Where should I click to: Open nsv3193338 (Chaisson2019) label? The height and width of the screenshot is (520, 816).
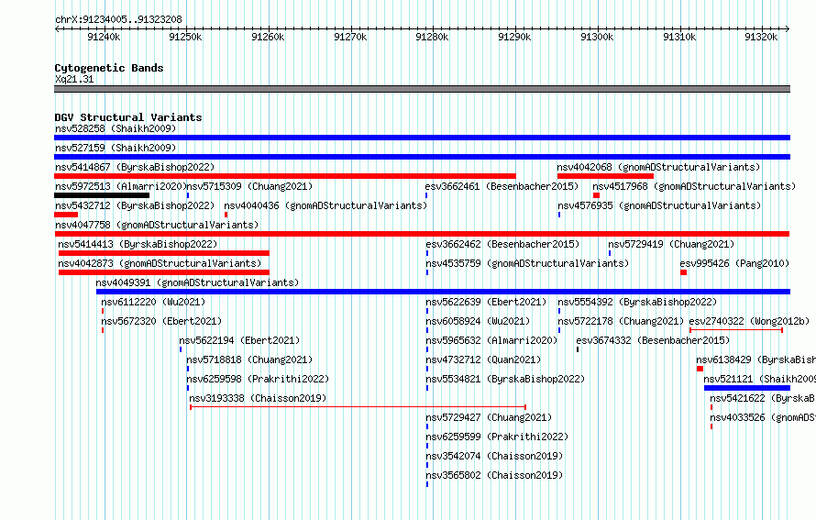[258, 398]
